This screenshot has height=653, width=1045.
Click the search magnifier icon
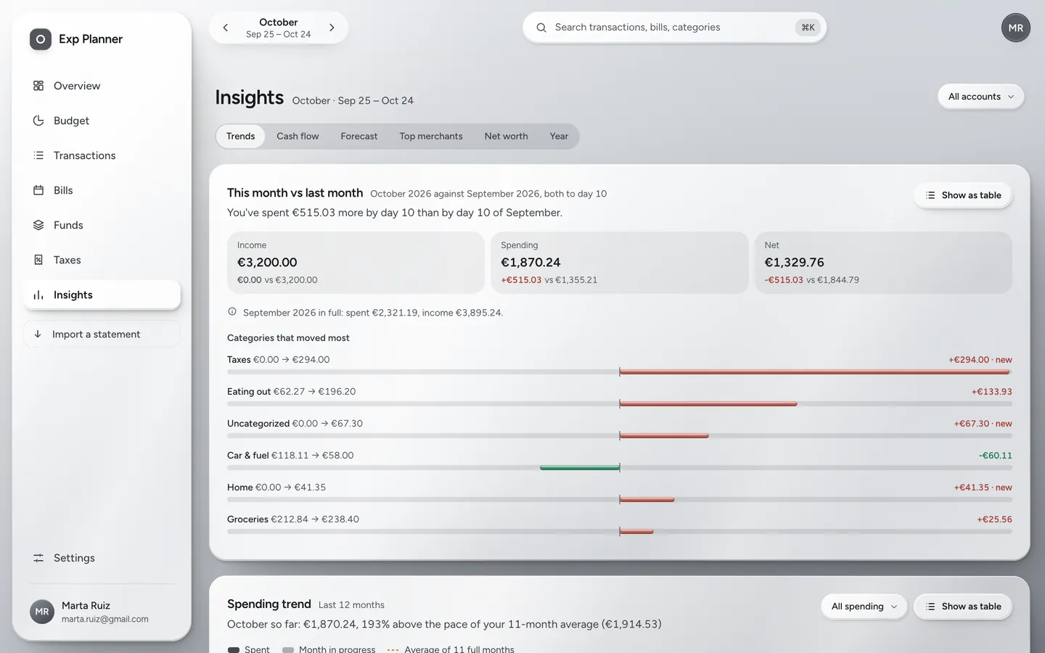point(541,28)
